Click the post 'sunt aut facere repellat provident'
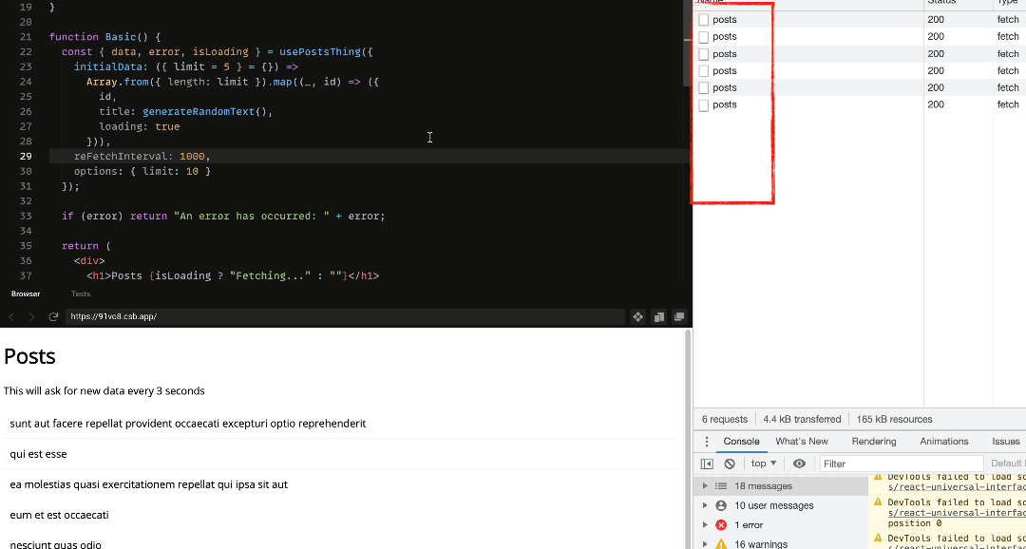This screenshot has width=1026, height=549. pos(188,424)
